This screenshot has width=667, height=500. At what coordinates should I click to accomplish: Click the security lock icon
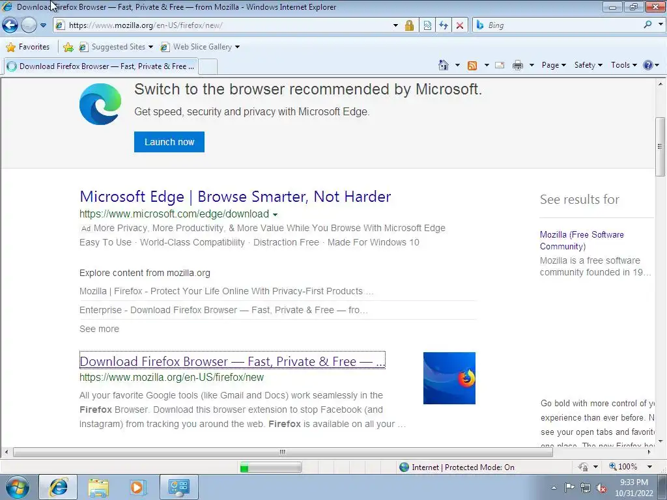point(409,25)
